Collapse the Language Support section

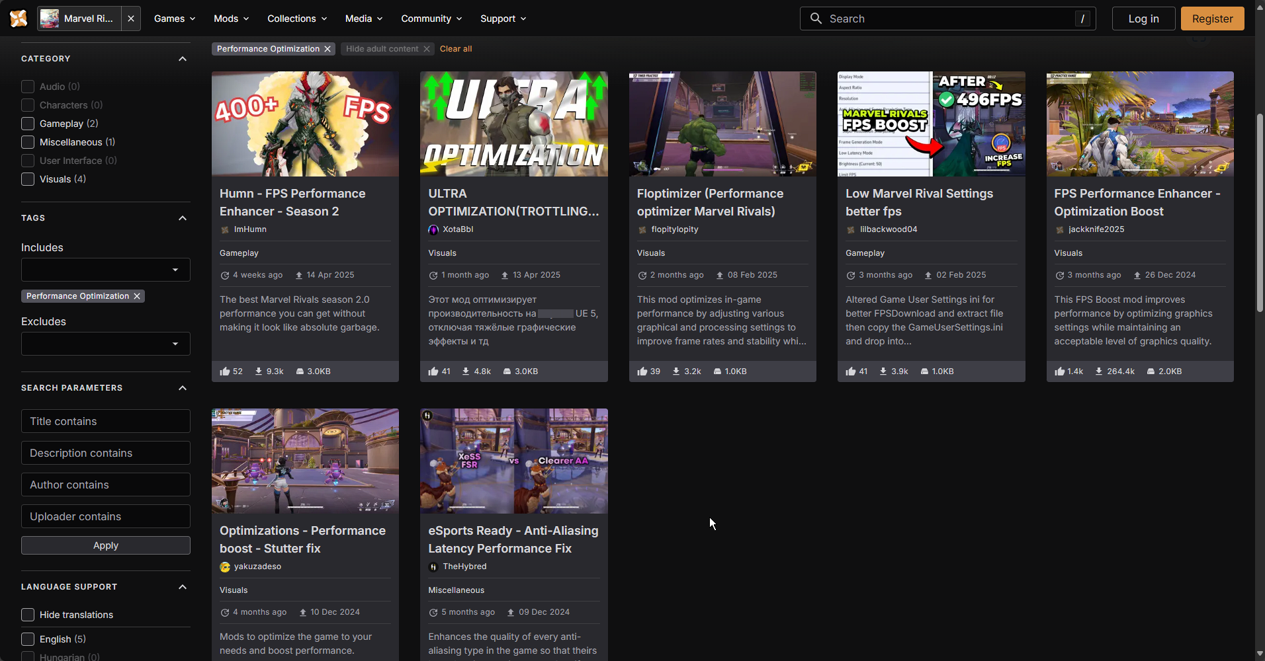[183, 587]
